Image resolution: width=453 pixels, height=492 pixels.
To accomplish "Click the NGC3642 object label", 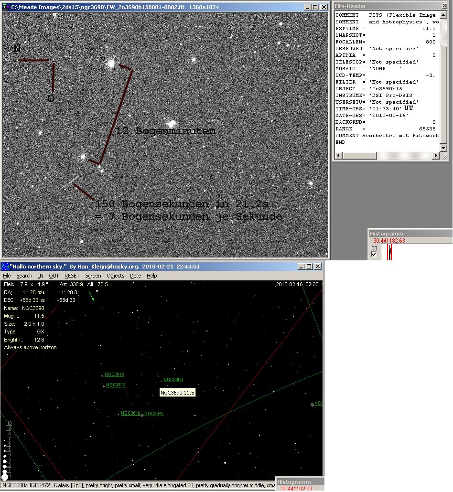I will pos(154,414).
